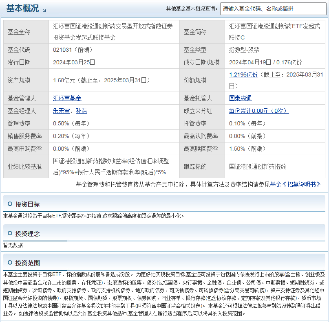Viewport: 329px width, 322px height.
Task: Click the 暂无数据 text under 投资理念
Action: click(13, 245)
